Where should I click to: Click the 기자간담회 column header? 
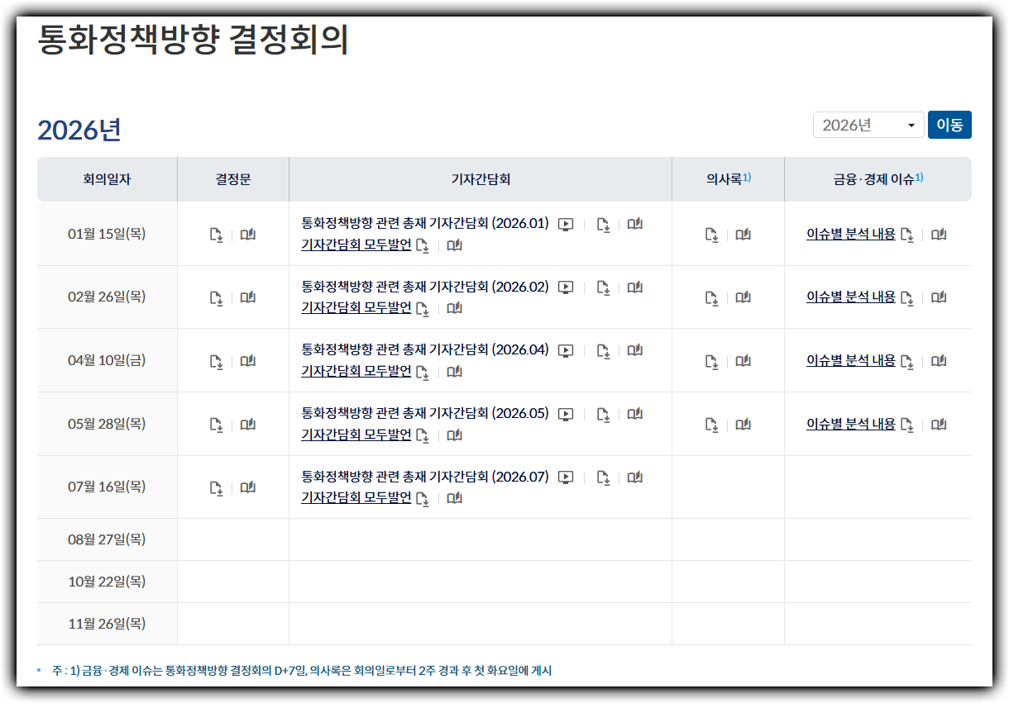tap(481, 179)
